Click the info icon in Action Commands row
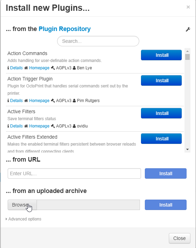Image resolution: width=196 pixels, height=248 pixels. pyautogui.click(x=8, y=68)
